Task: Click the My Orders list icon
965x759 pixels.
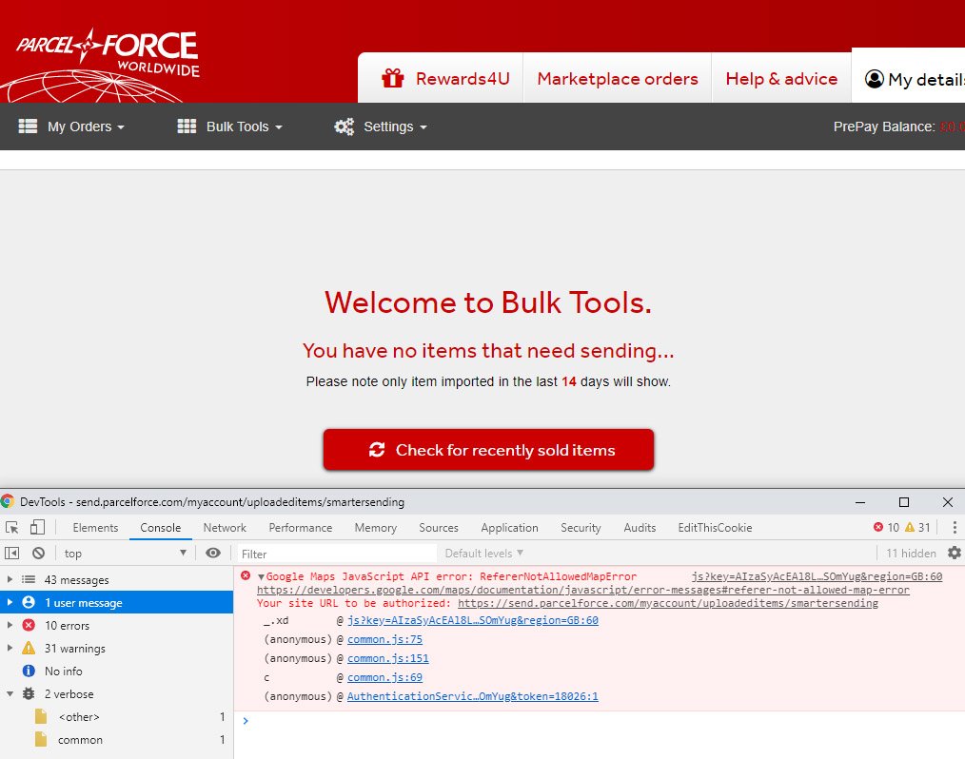Action: tap(28, 126)
